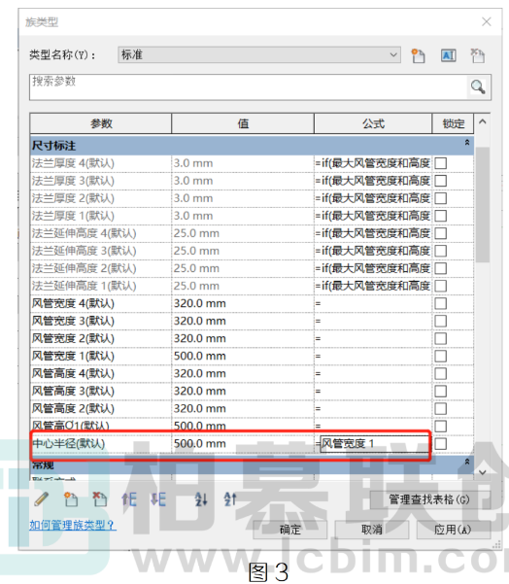509x584 pixels.
Task: Click the Delete Parameter icon in bottom toolbar
Action: [99, 499]
